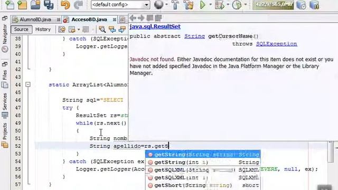Viewport: 338px width, 190px height.
Task: Open the Debug Project dropdown arrow
Action: coord(228,5)
